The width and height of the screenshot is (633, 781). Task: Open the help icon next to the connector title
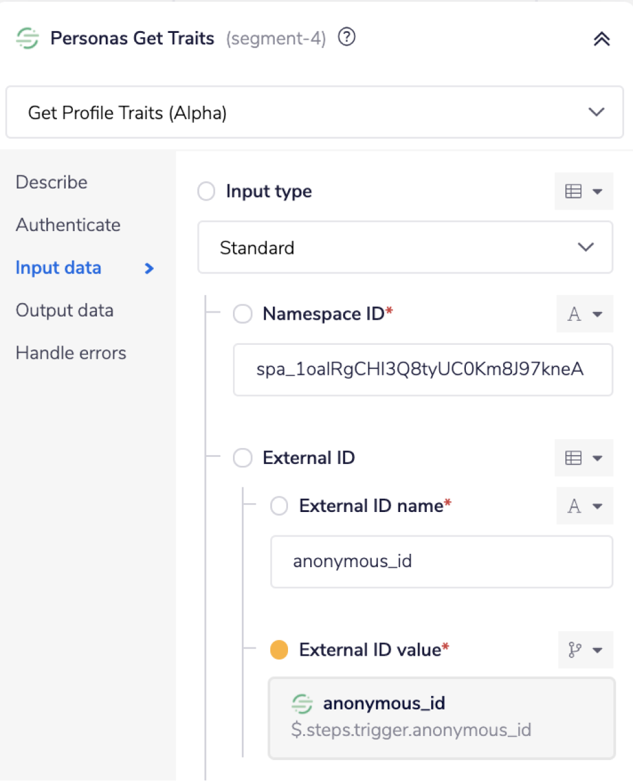point(347,37)
